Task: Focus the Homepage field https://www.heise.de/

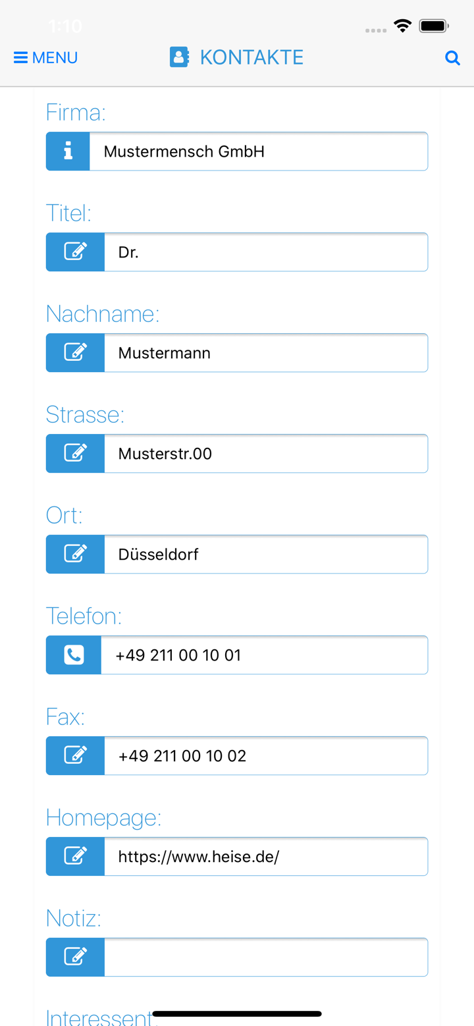Action: click(x=266, y=857)
